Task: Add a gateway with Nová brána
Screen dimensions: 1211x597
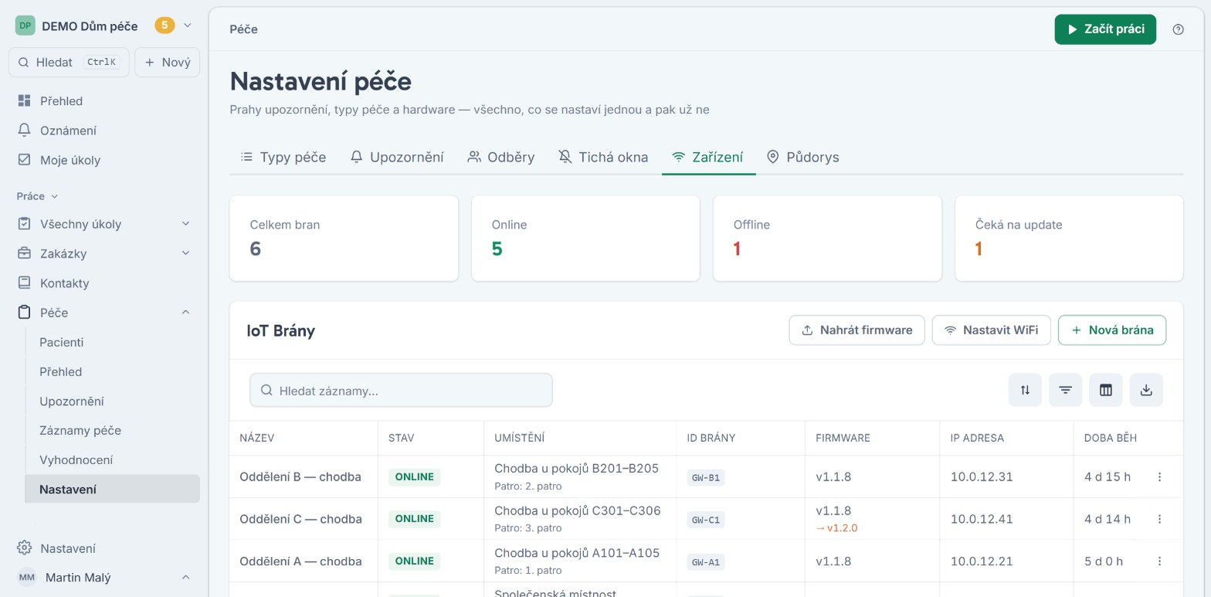Action: (1112, 330)
